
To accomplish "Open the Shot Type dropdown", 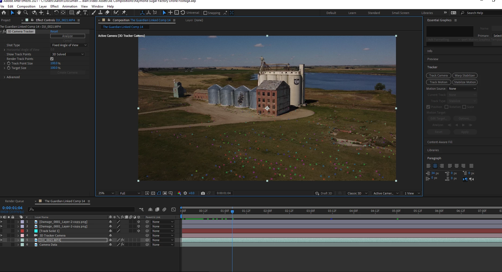I will (69, 45).
